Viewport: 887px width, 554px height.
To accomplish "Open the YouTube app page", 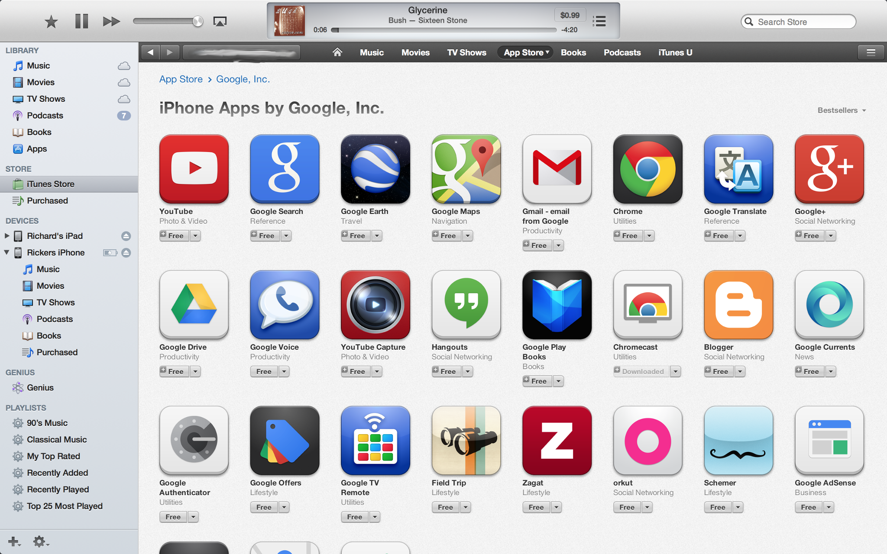I will point(194,168).
